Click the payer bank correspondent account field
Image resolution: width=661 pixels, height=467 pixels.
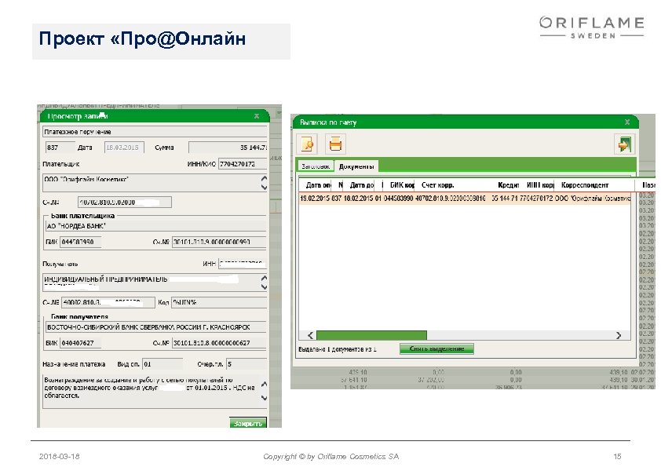click(x=219, y=242)
